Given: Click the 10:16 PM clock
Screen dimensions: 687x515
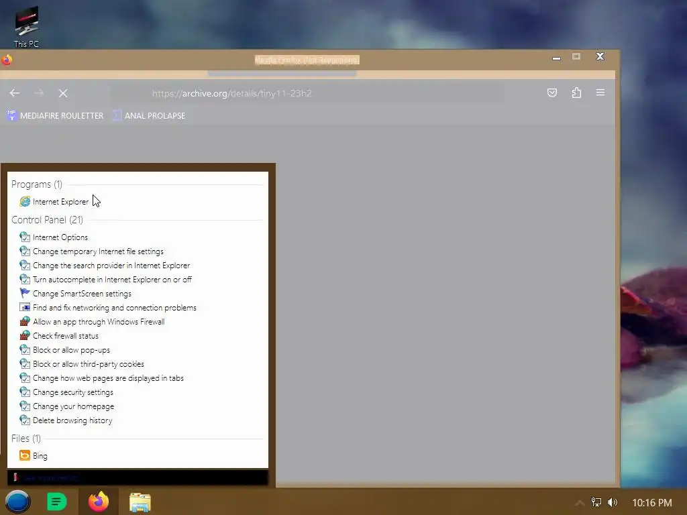Looking at the screenshot, I should point(652,503).
